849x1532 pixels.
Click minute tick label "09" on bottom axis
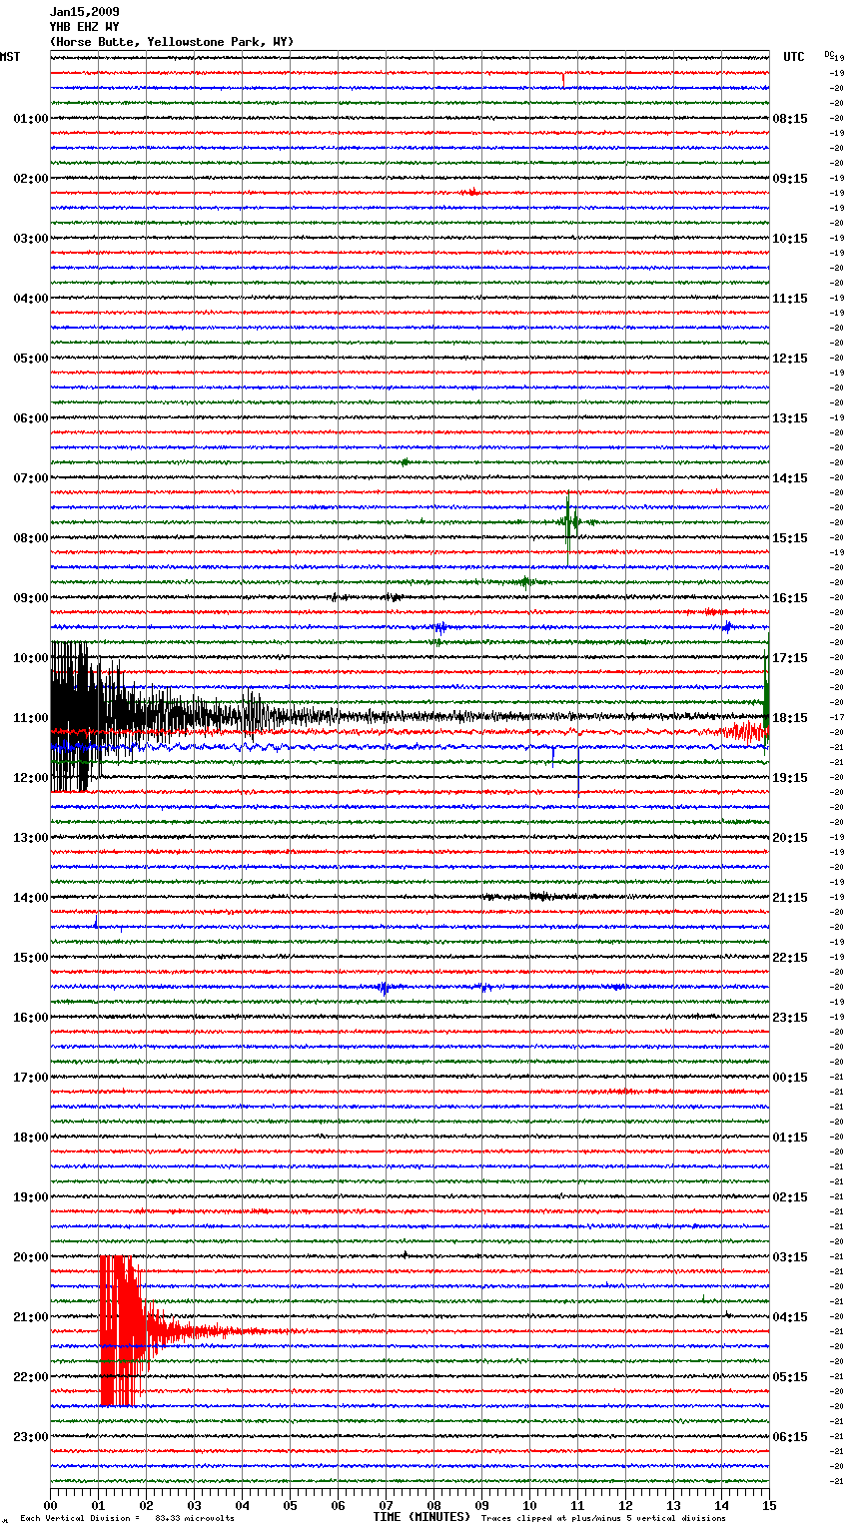tap(481, 1505)
